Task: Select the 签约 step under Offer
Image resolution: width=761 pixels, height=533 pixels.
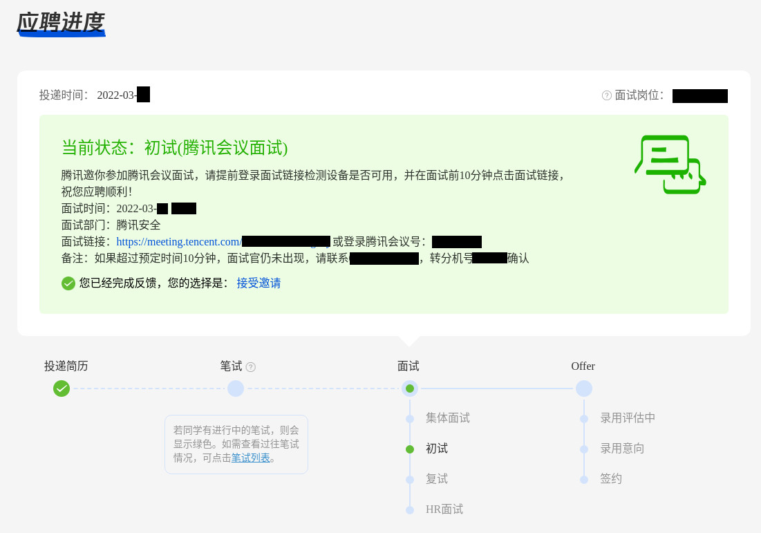Action: 610,479
